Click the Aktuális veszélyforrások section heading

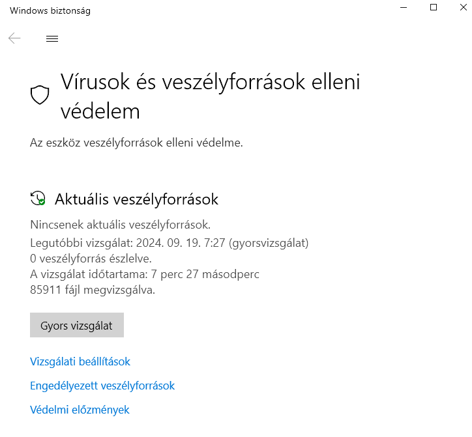pyautogui.click(x=136, y=199)
